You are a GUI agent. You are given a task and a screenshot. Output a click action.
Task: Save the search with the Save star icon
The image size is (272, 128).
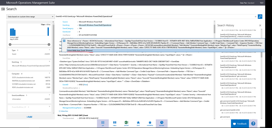[x=138, y=123]
